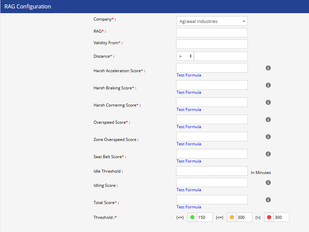The image size is (309, 232).
Task: Focus the Overspeed Score input field
Action: [212, 119]
